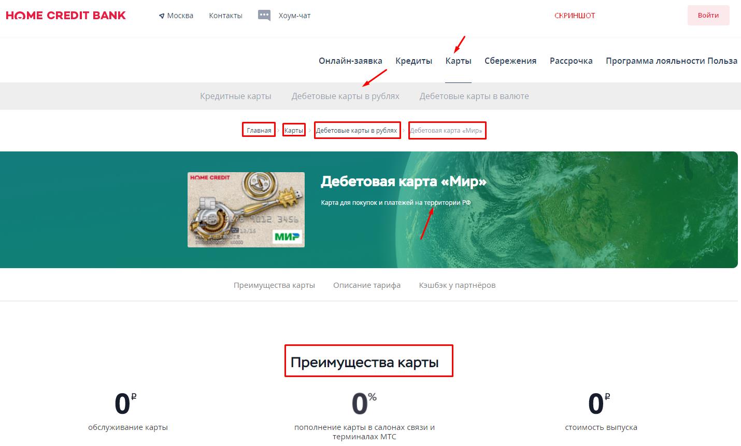Select Дебетовые карты в рублях submenu item

pyautogui.click(x=345, y=96)
